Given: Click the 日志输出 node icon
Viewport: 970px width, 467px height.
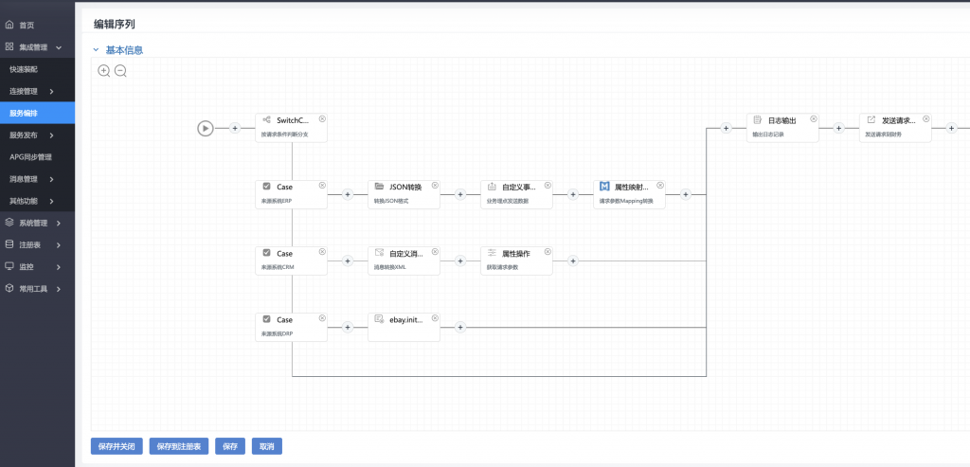Looking at the screenshot, I should (757, 120).
